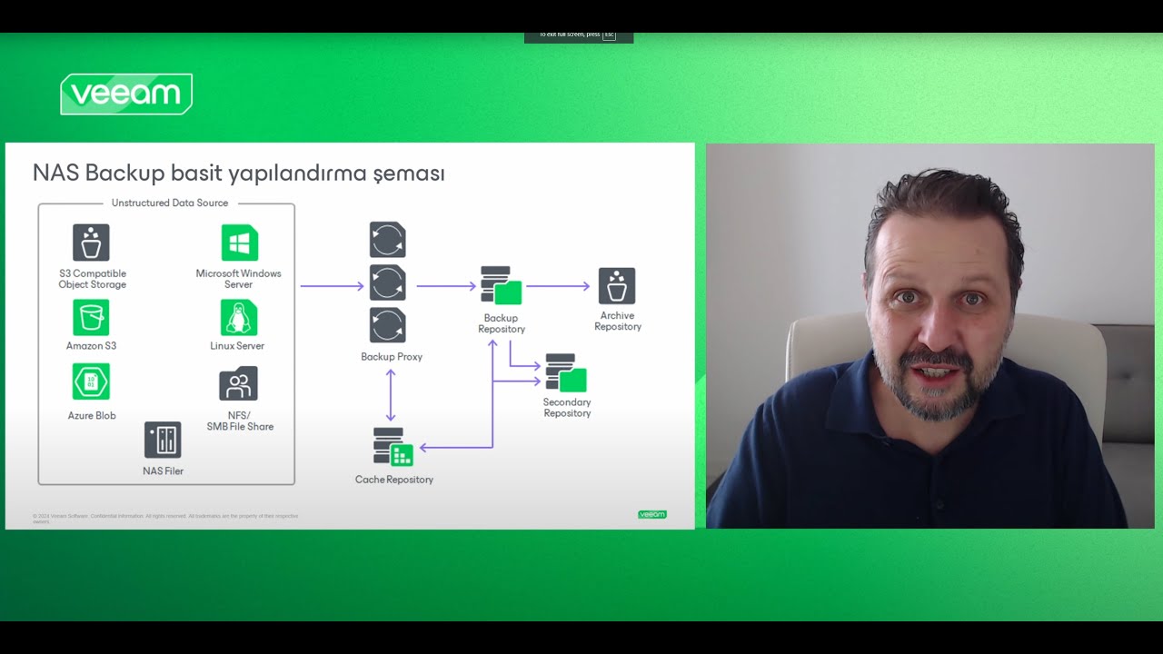Click the Secondary Repository server icon

(x=565, y=372)
